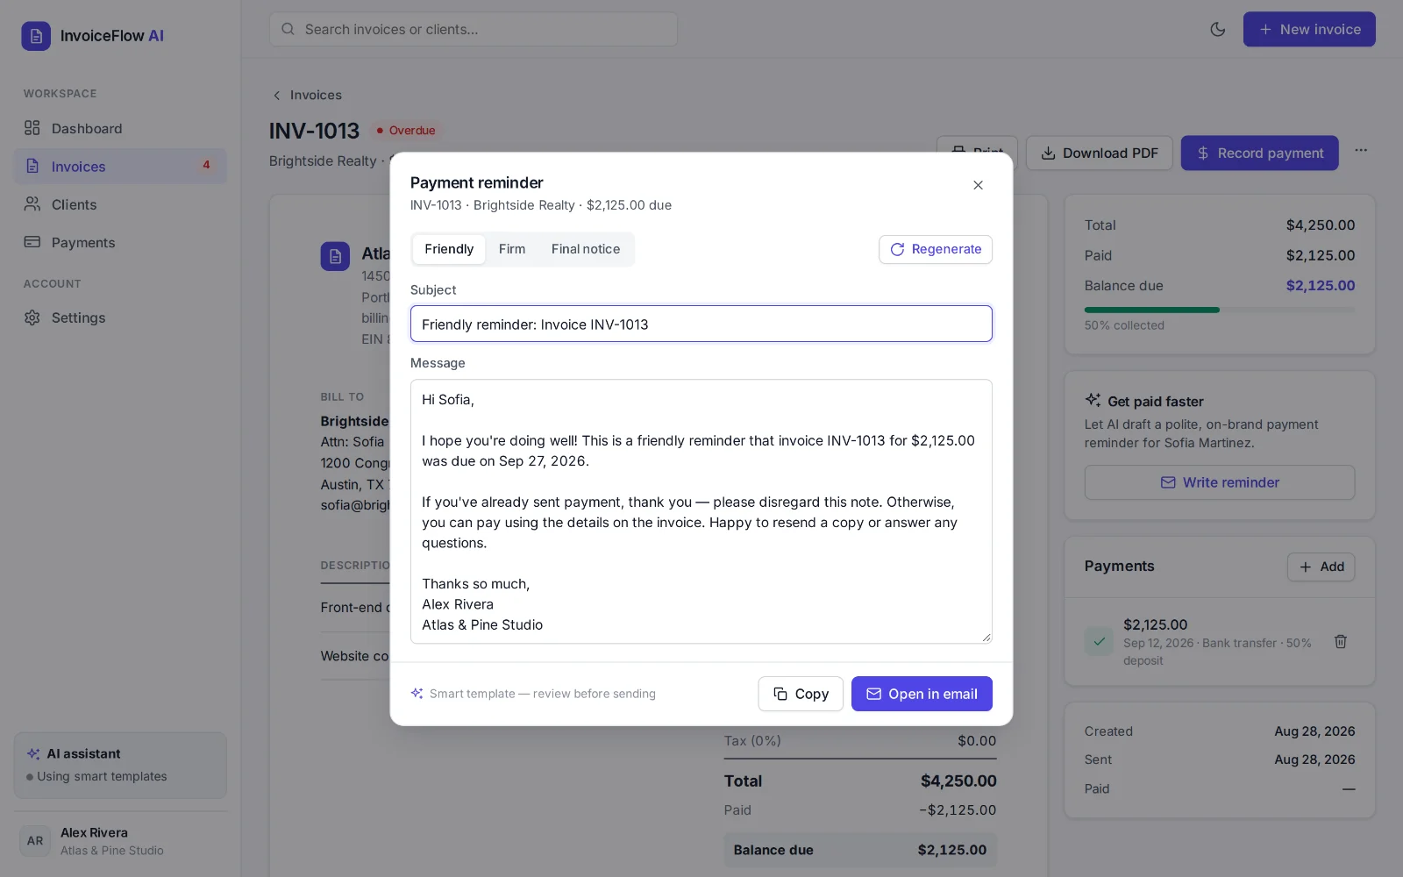Viewport: 1403px width, 877px height.
Task: Click Record payment button
Action: [1260, 153]
